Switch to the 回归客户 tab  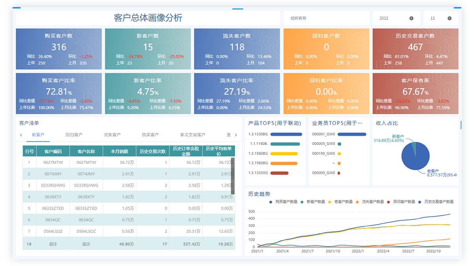tap(74, 135)
